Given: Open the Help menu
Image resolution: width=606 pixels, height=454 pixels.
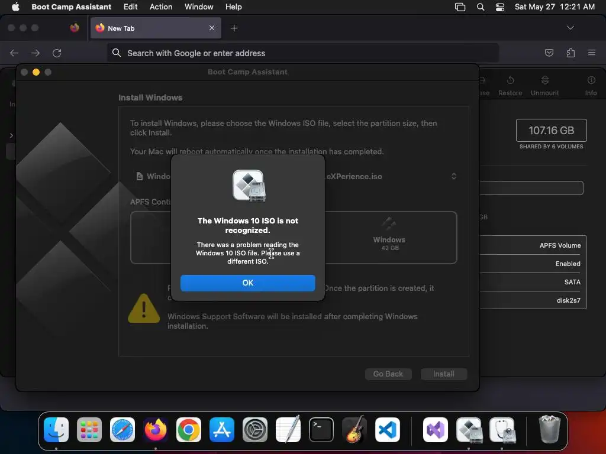Looking at the screenshot, I should 233,7.
